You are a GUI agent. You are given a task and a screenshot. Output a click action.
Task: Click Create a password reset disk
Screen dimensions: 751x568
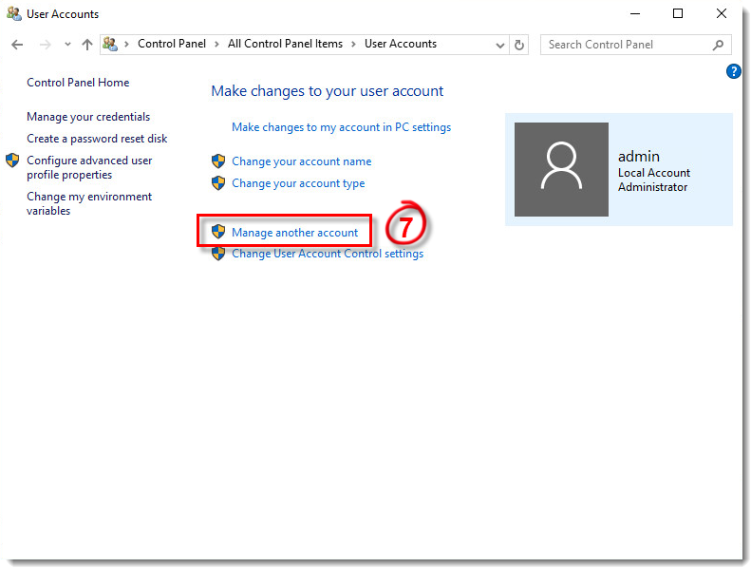click(97, 139)
